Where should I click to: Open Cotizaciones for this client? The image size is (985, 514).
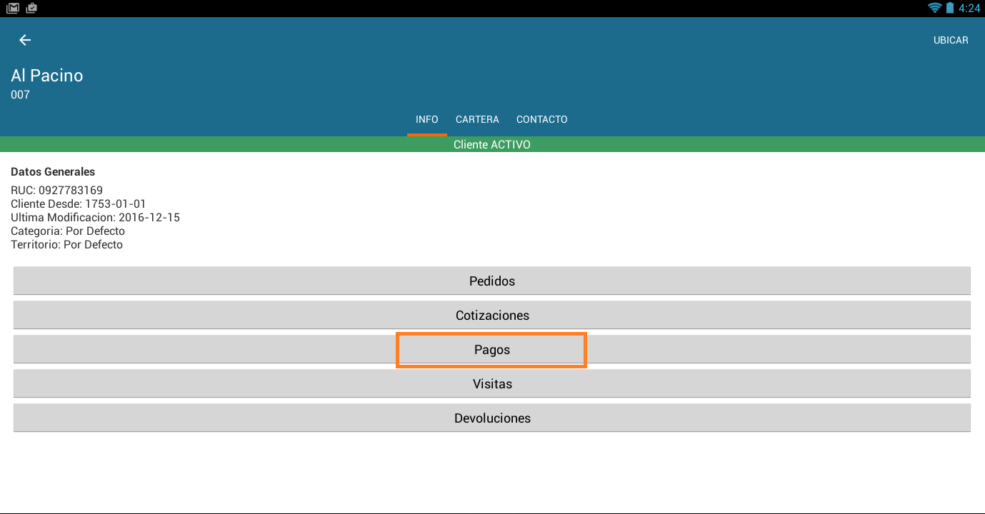pyautogui.click(x=492, y=315)
